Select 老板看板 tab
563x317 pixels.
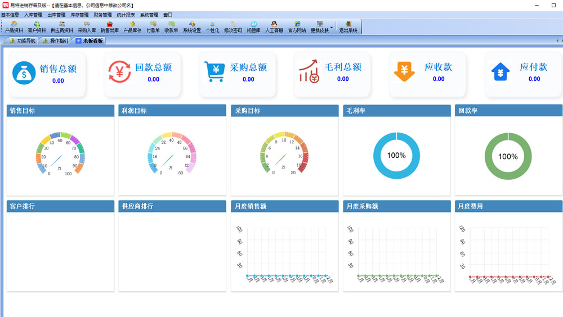[90, 40]
